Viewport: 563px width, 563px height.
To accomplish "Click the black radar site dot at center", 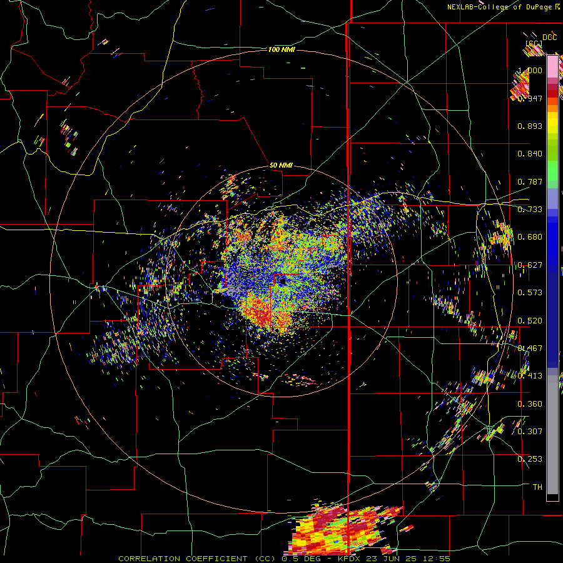I will [283, 281].
